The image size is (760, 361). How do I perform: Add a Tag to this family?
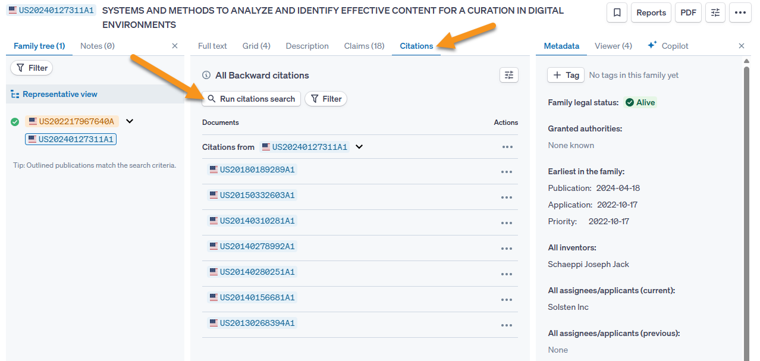tap(566, 75)
